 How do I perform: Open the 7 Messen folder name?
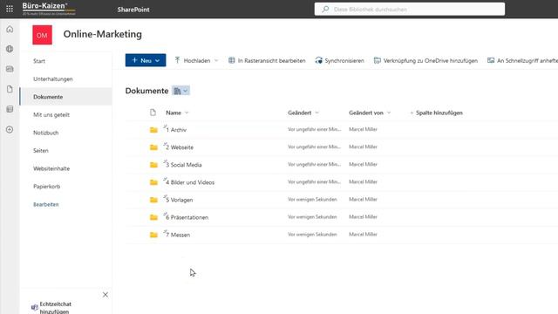178,235
